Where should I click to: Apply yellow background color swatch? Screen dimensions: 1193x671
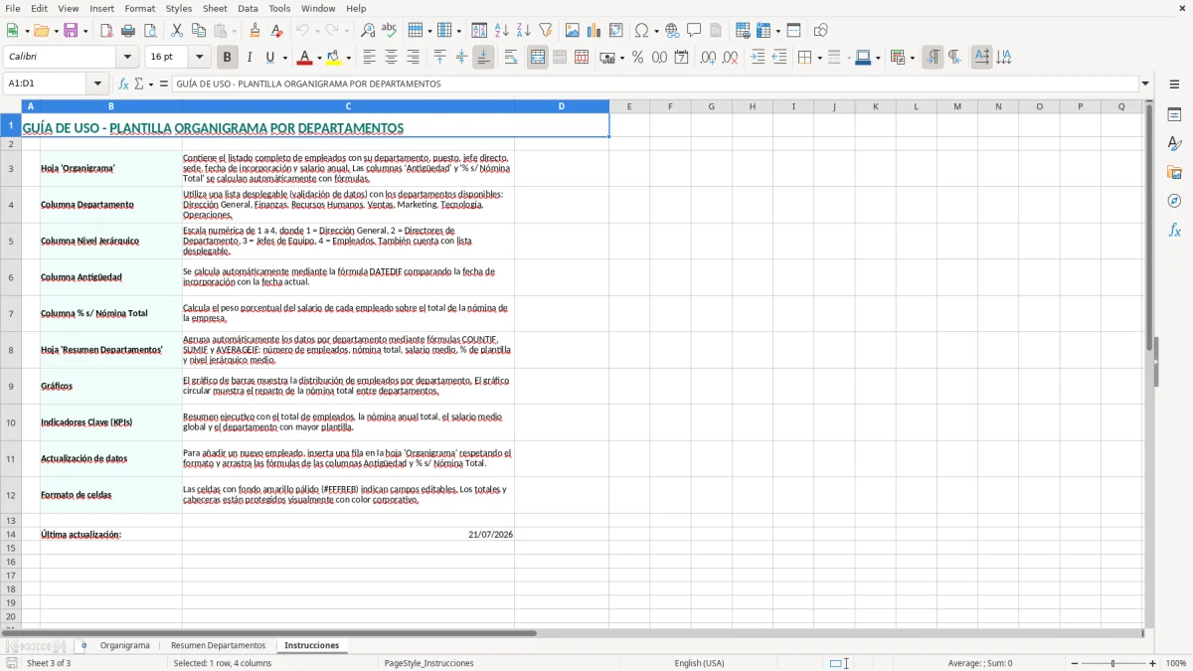(334, 58)
